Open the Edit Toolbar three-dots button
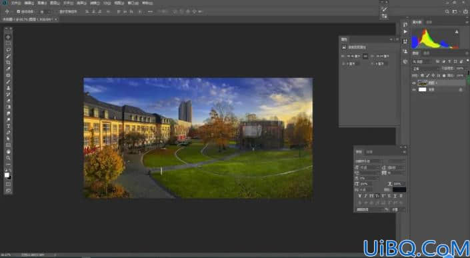The height and width of the screenshot is (258, 470). pyautogui.click(x=8, y=165)
